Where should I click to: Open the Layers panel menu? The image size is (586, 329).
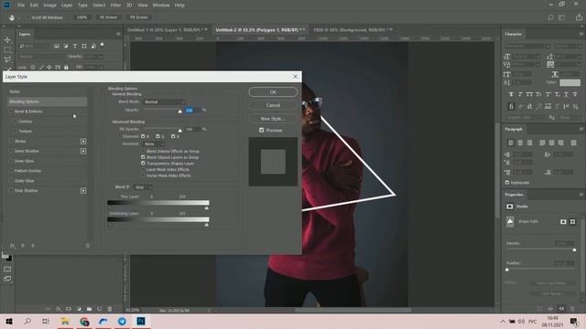tap(118, 34)
